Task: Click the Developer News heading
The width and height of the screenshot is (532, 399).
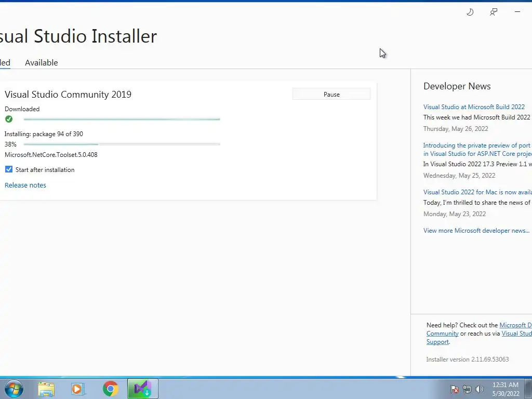Action: [457, 86]
